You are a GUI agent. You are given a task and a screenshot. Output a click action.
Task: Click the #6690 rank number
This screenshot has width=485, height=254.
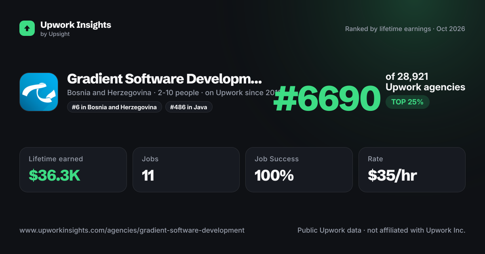click(x=327, y=99)
